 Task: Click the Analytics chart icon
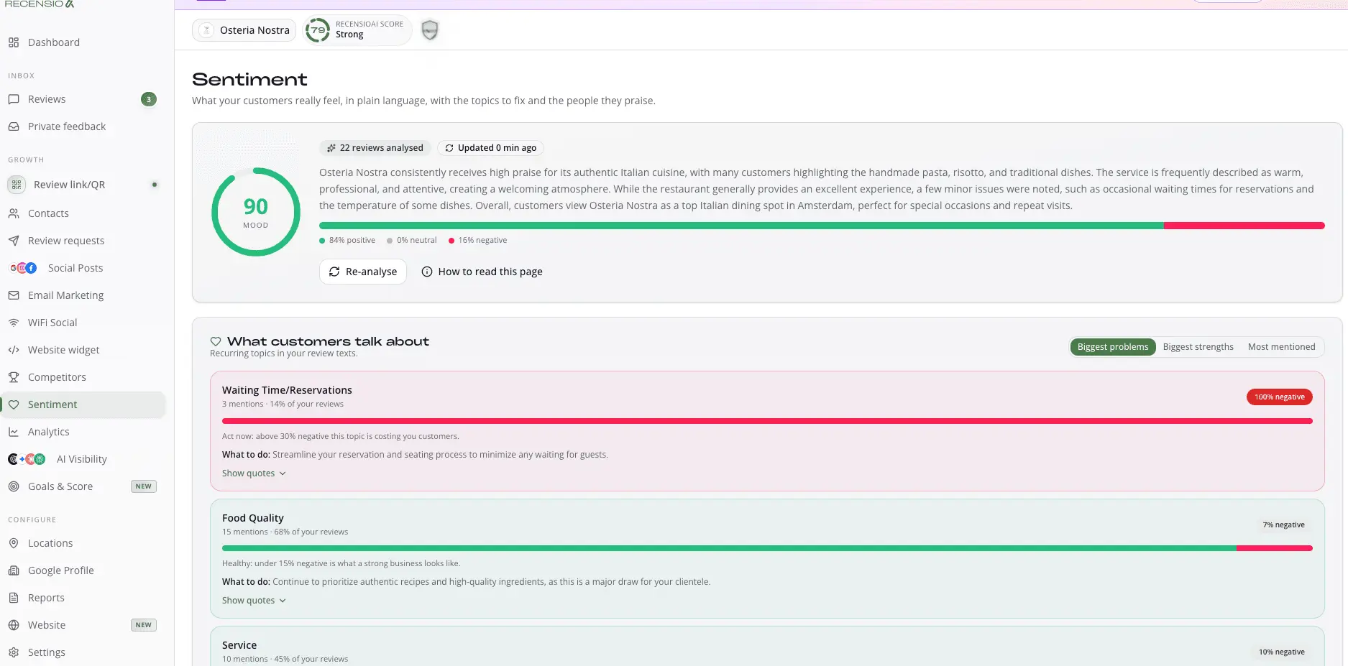point(14,432)
